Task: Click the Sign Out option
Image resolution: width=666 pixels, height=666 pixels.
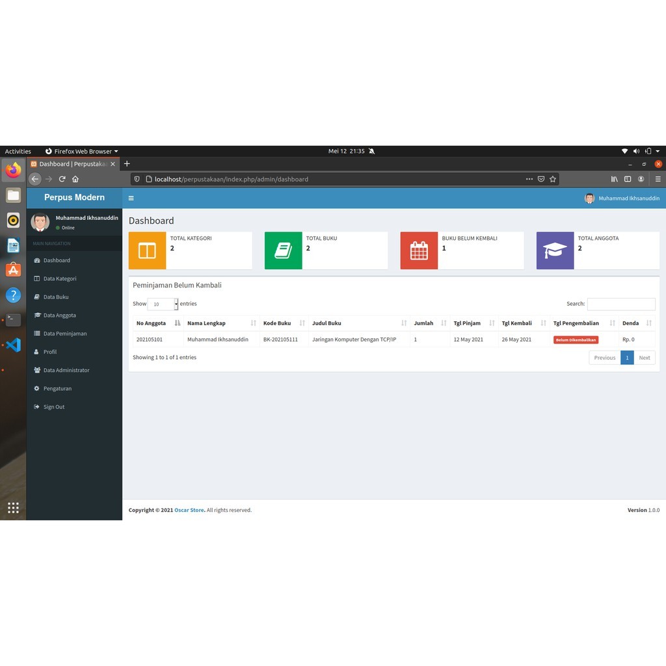Action: coord(53,406)
